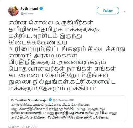
Task: Click the last line of quoted tweet
Action: pyautogui.click(x=61, y=117)
